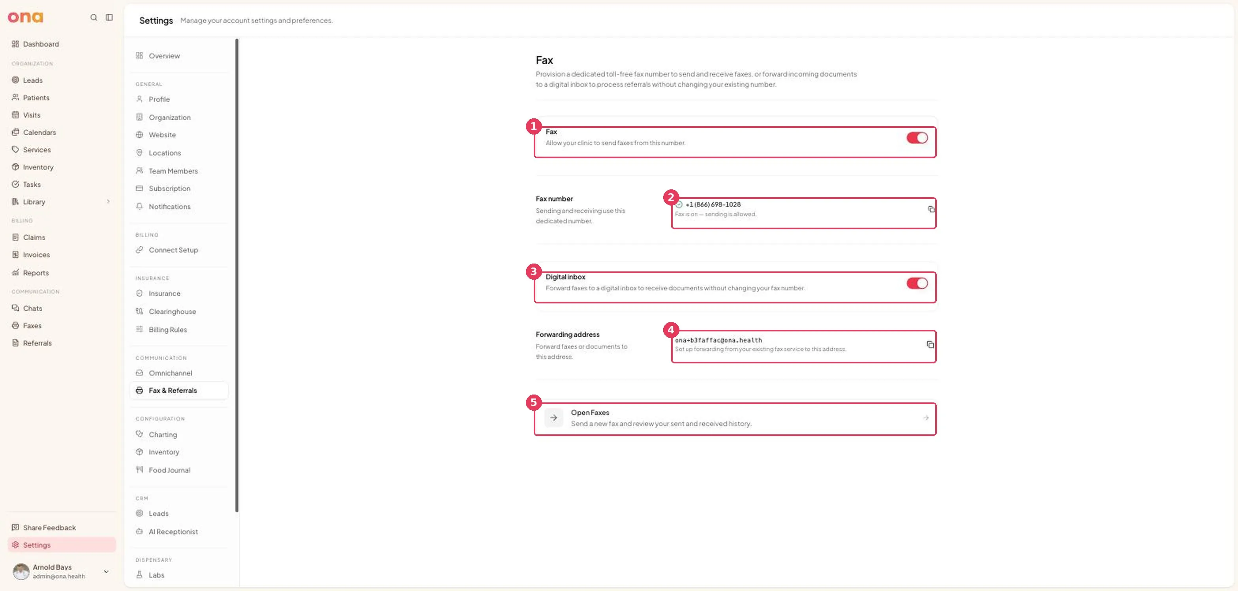1238x591 pixels.
Task: Open Food Journal configuration
Action: coord(179,470)
